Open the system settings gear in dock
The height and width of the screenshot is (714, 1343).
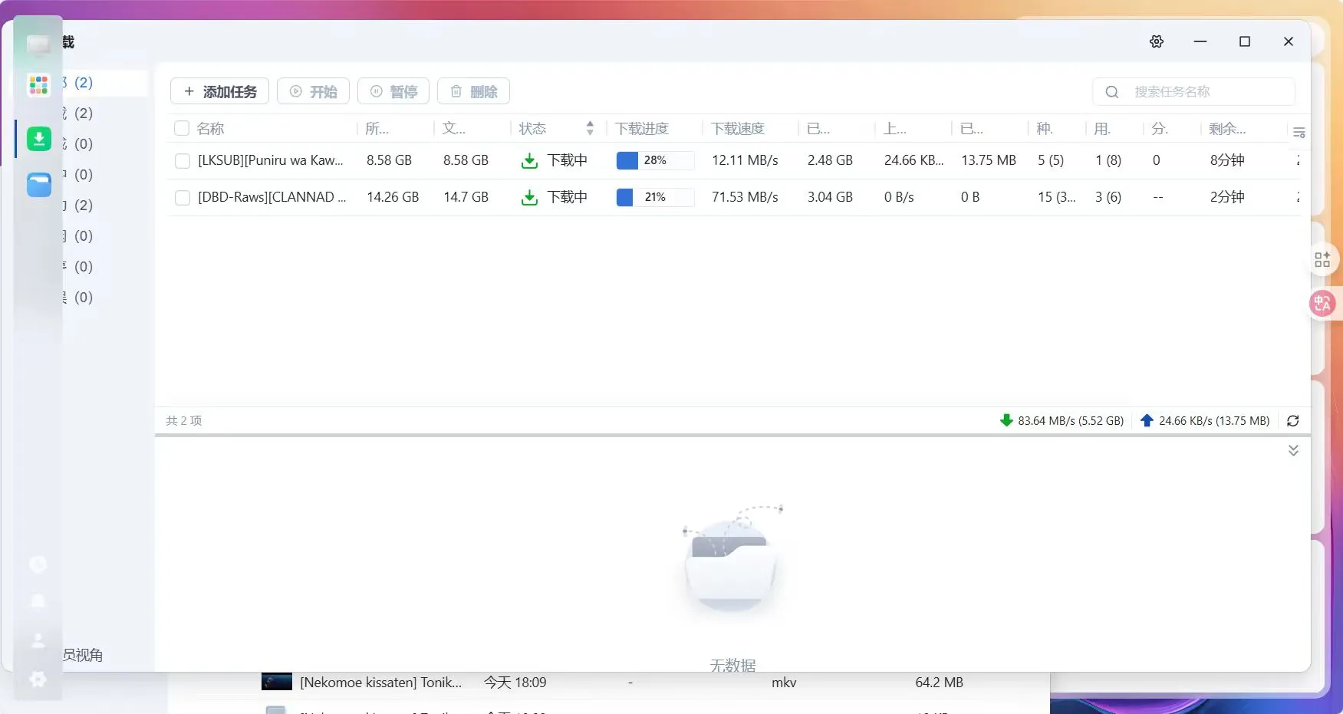38,679
